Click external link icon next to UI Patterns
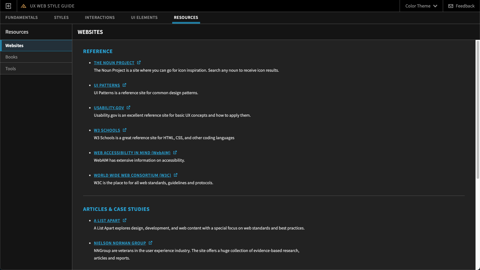This screenshot has width=480, height=270. [x=124, y=85]
